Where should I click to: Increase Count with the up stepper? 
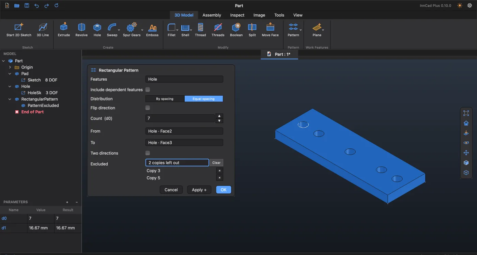click(219, 116)
